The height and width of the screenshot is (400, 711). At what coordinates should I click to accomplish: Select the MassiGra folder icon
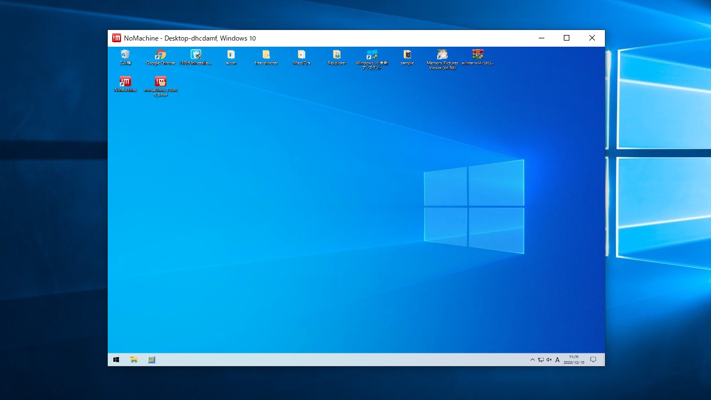(x=302, y=57)
